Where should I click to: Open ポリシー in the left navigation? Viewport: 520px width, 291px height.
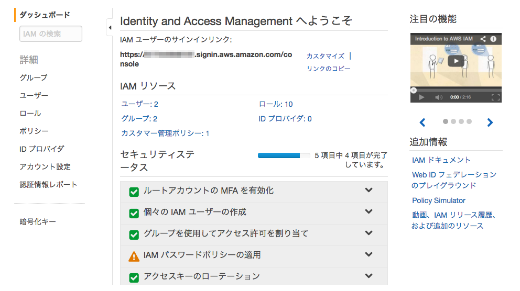[34, 131]
